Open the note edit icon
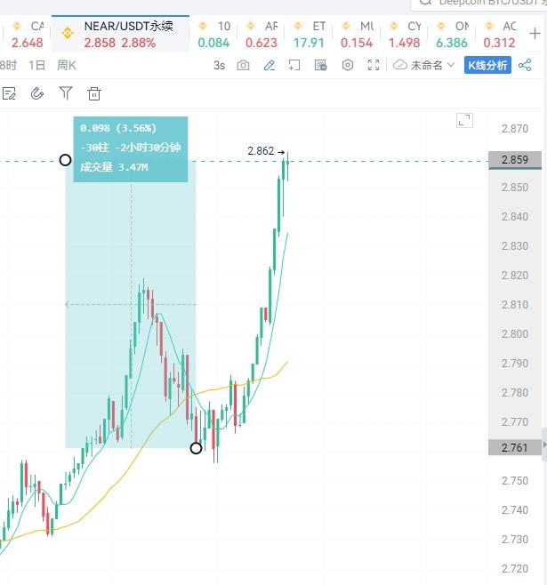The height and width of the screenshot is (585, 547). [9, 93]
